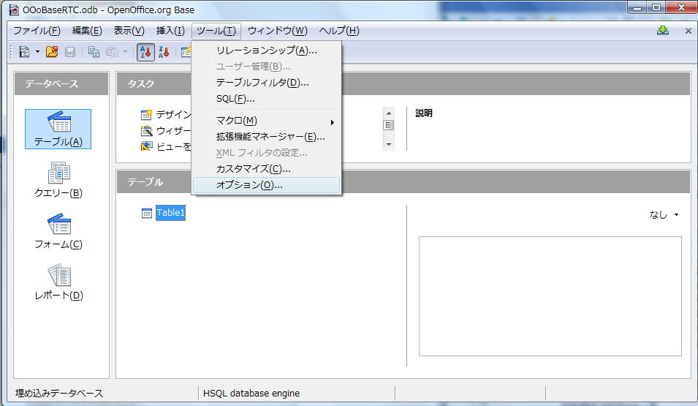Toggle Sort Ascending A-Z icon
The image size is (698, 406).
tap(145, 52)
